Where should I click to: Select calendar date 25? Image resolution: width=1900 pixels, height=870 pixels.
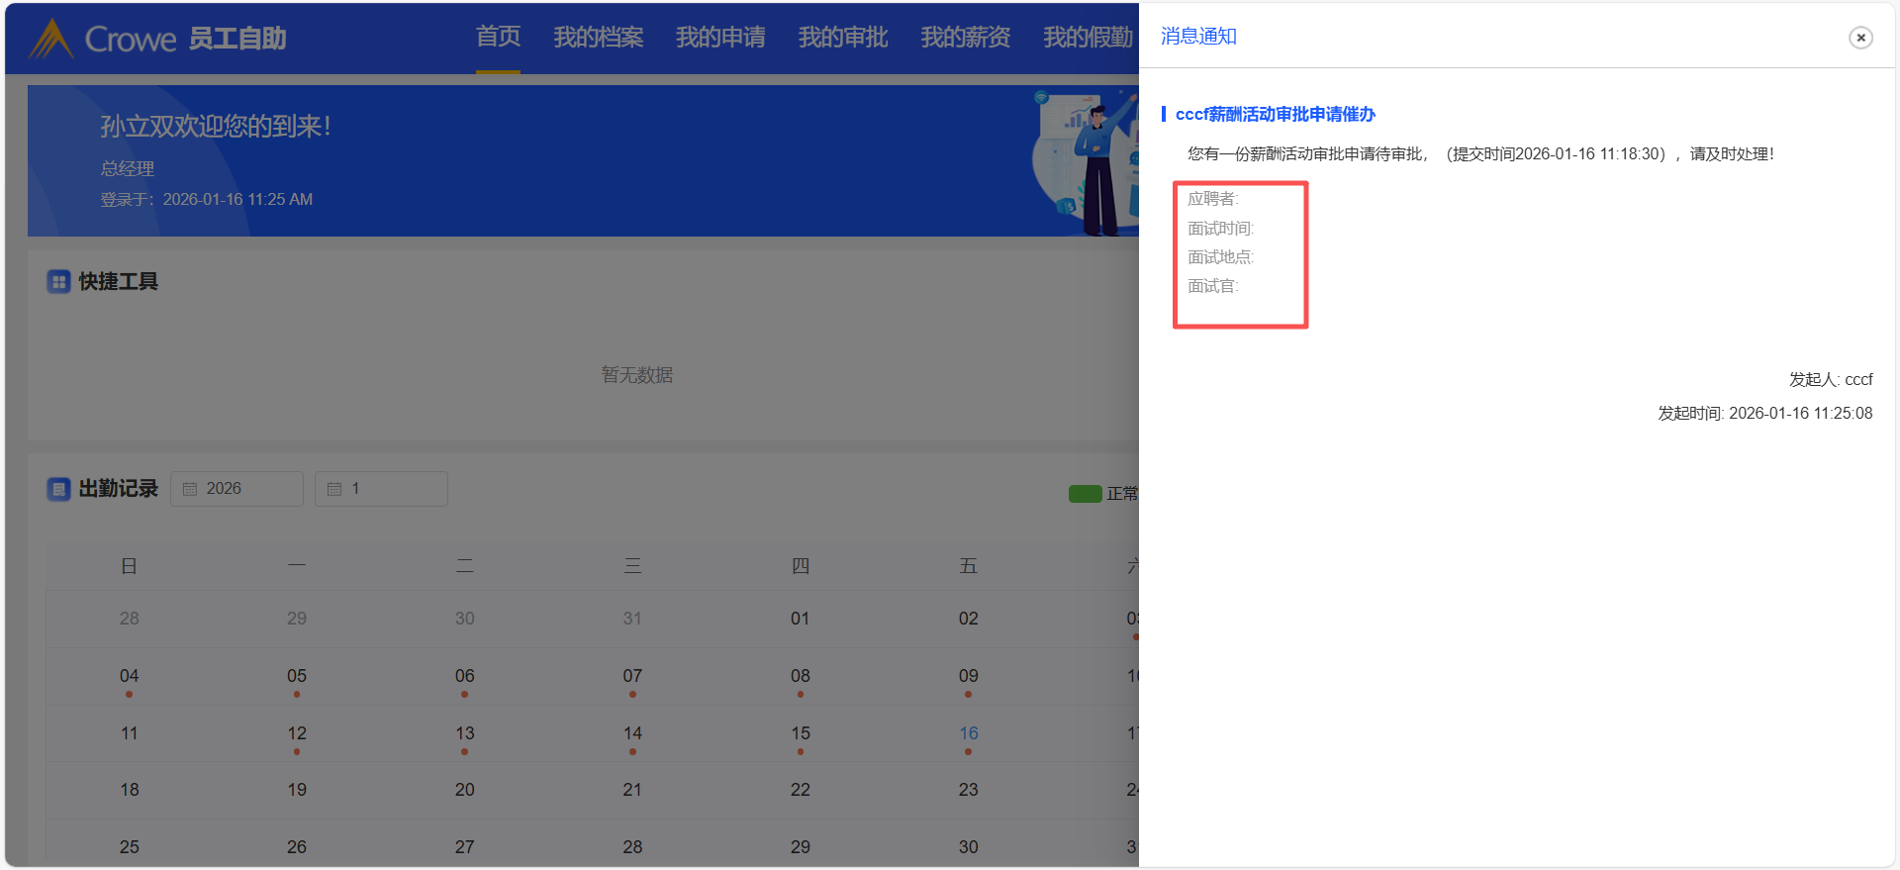(x=129, y=847)
